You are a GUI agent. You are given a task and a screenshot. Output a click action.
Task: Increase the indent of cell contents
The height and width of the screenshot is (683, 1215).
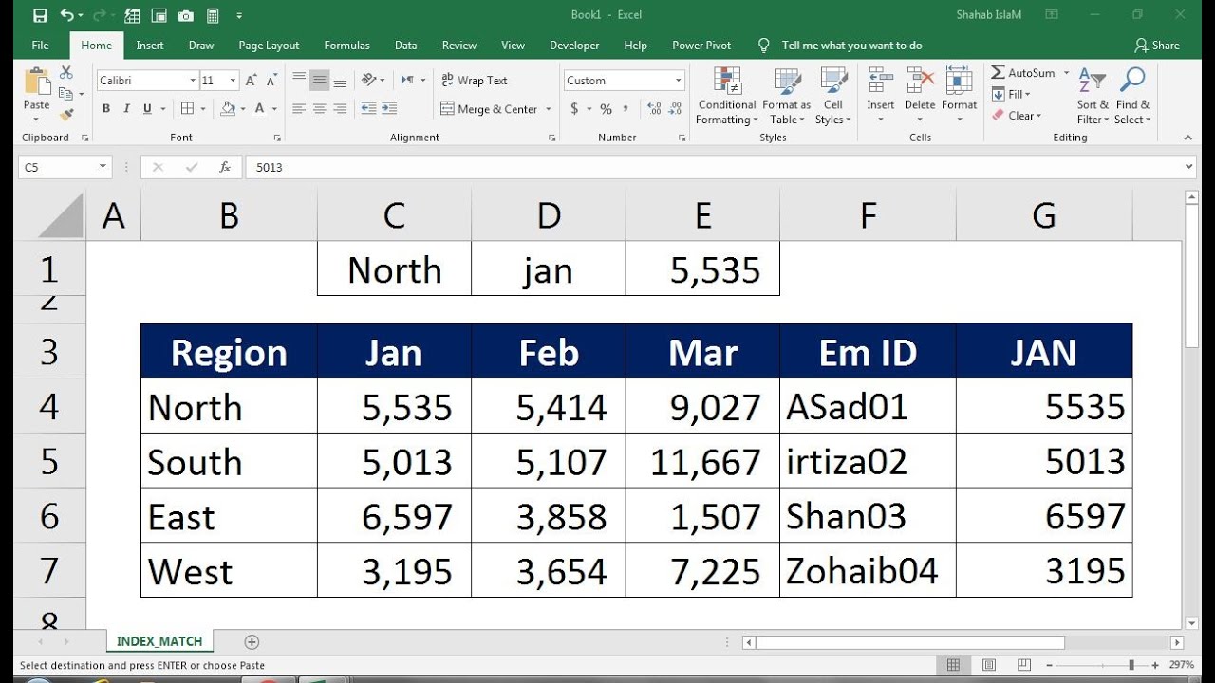click(x=391, y=109)
